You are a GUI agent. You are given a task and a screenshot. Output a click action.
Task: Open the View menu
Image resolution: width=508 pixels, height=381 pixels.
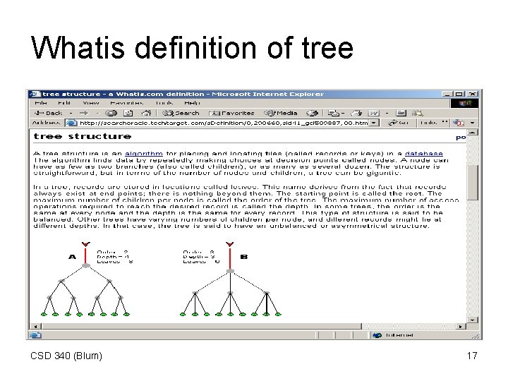[x=91, y=103]
